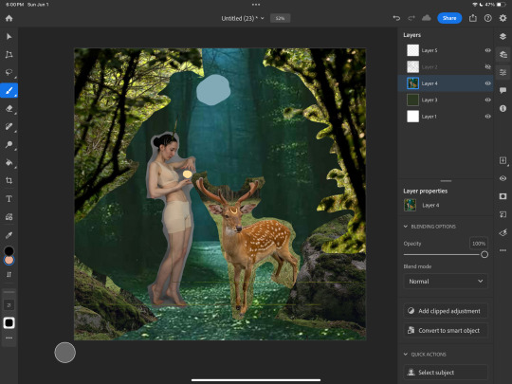The width and height of the screenshot is (512, 384).
Task: Collapse the Blending Options section
Action: coord(406,227)
